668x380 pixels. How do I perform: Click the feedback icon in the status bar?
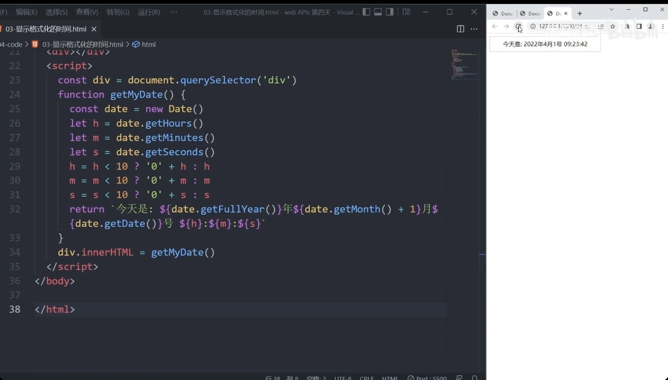coord(459,378)
